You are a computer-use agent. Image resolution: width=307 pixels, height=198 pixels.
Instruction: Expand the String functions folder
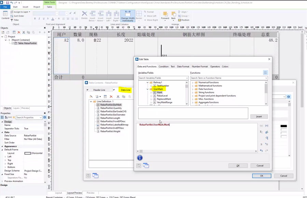tap(193, 92)
